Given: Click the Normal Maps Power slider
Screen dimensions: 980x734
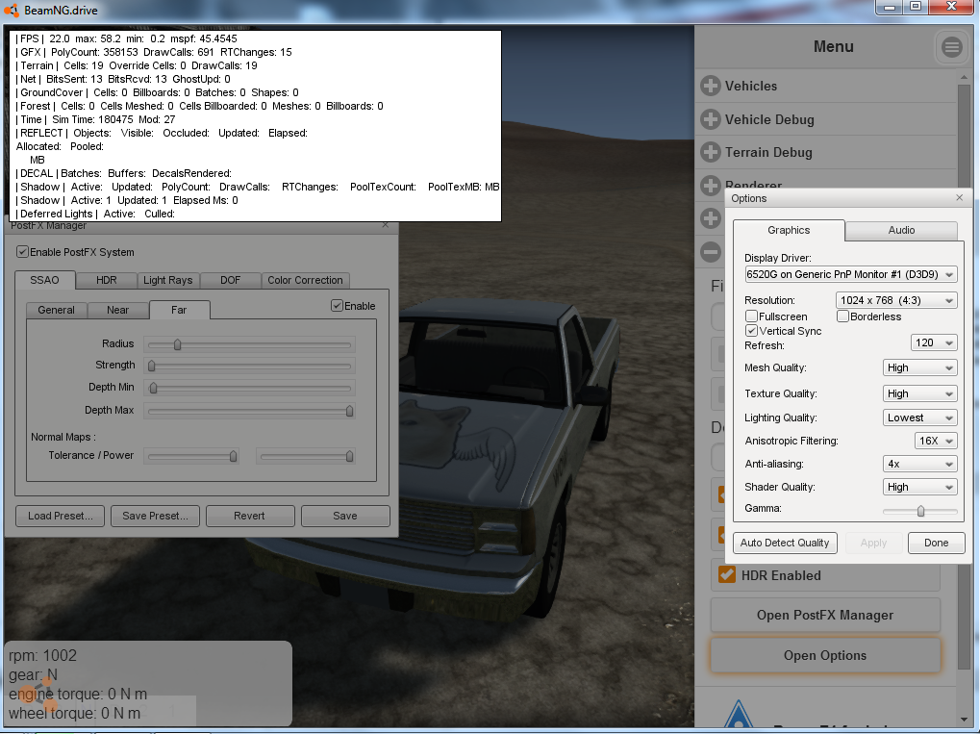Looking at the screenshot, I should (306, 456).
